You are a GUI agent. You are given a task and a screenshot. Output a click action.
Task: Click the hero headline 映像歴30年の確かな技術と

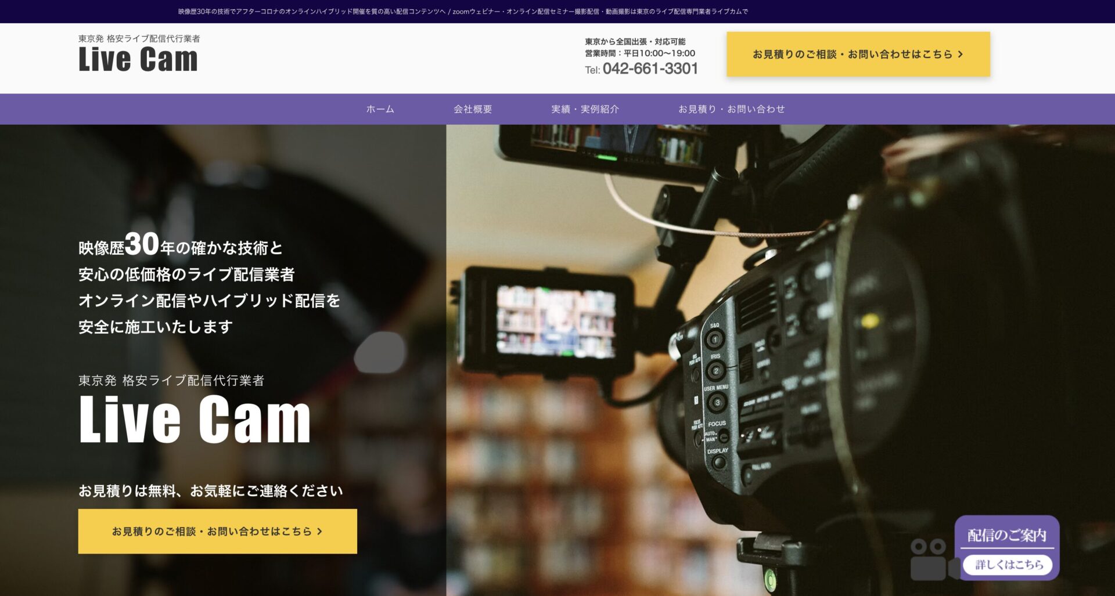pos(181,246)
